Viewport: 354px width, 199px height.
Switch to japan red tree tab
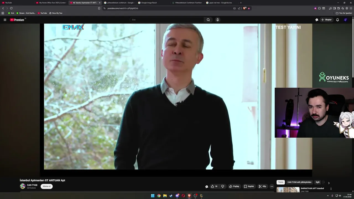coord(221,3)
